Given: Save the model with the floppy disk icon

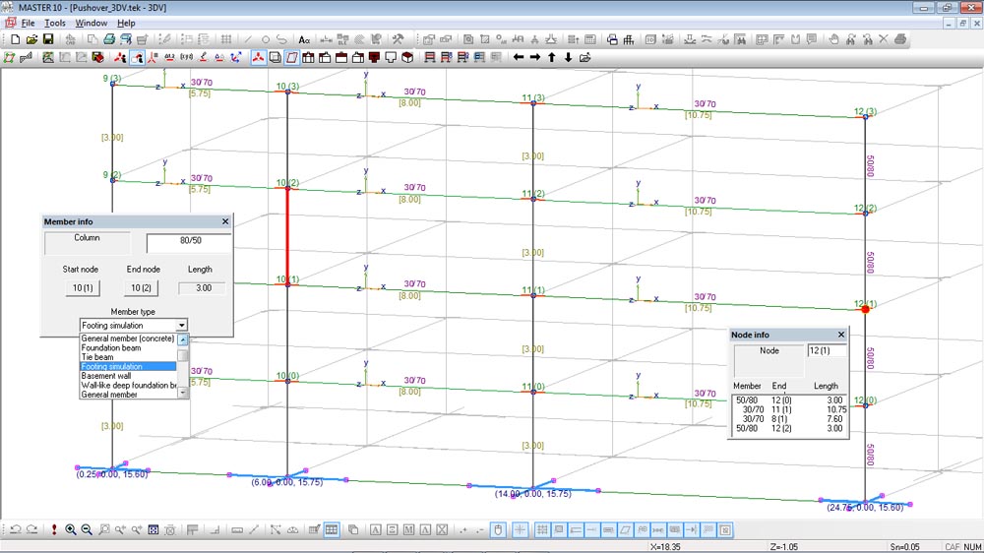Looking at the screenshot, I should click(x=48, y=39).
